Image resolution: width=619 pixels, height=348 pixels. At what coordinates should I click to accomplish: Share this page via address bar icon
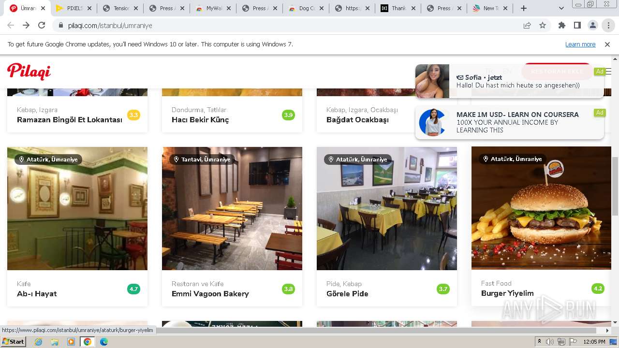click(x=527, y=26)
